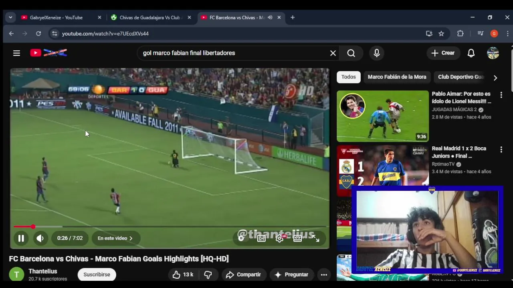This screenshot has width=513, height=288.
Task: Install or cast from address bar icon
Action: coord(429,34)
